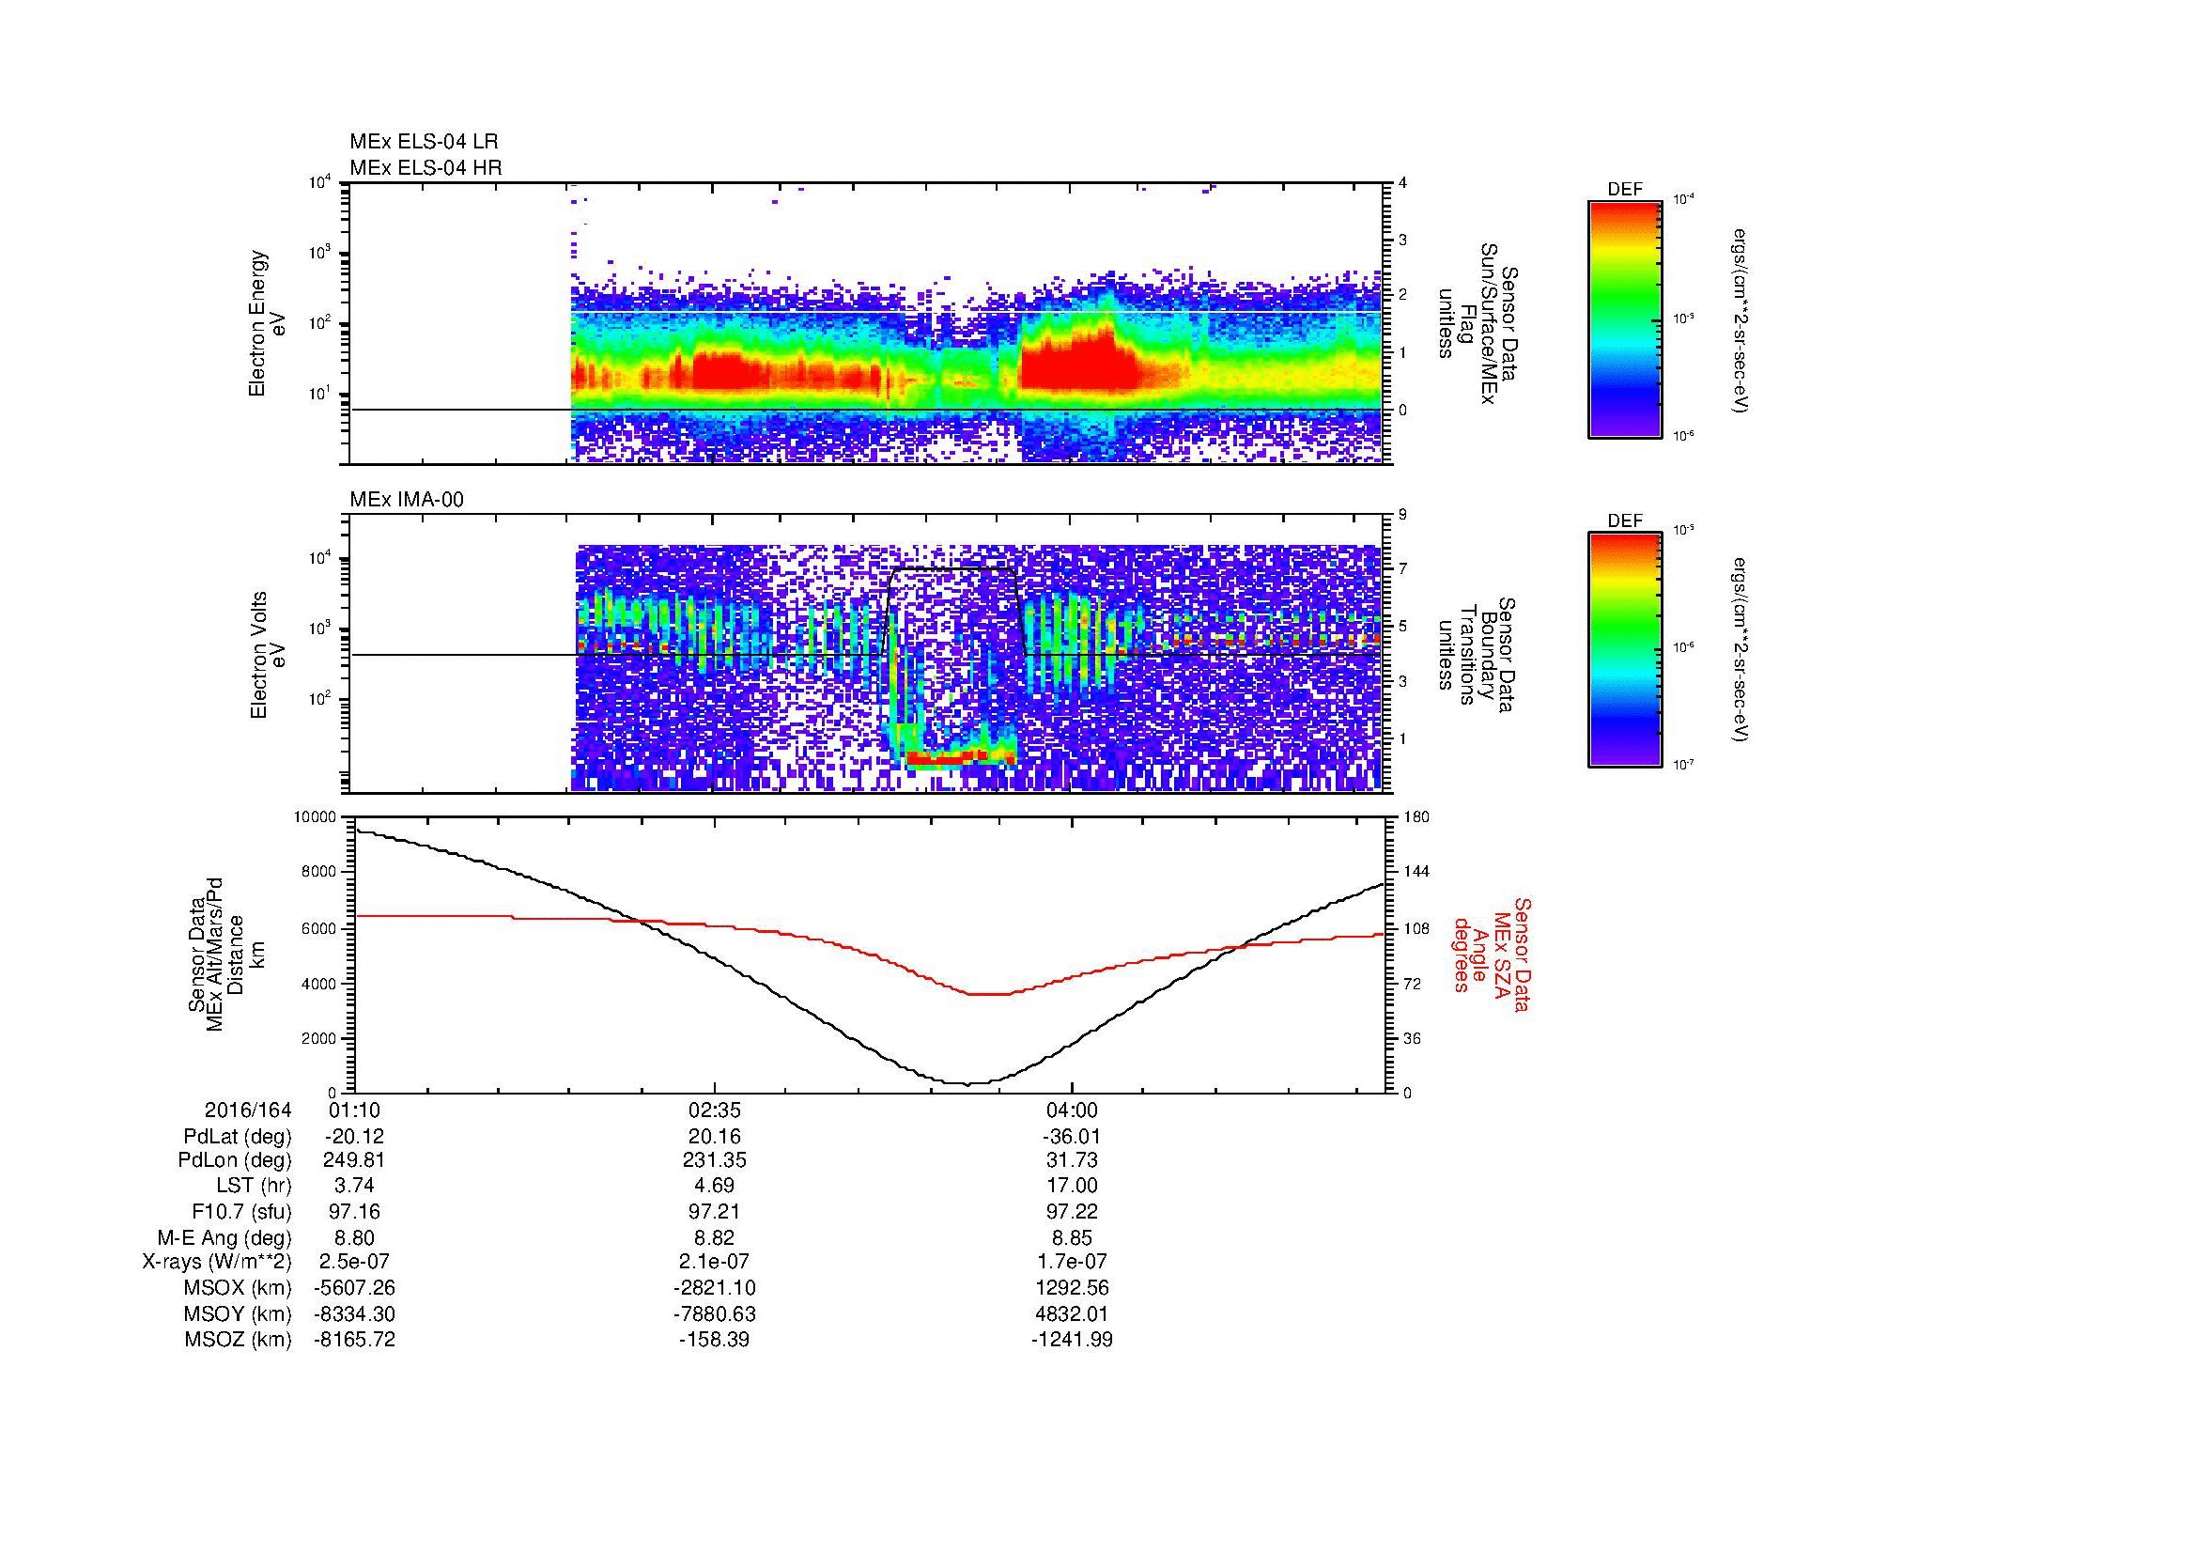This screenshot has width=2197, height=1553.
Task: Click the F10.7 value '97.22'
Action: pyautogui.click(x=1072, y=1211)
